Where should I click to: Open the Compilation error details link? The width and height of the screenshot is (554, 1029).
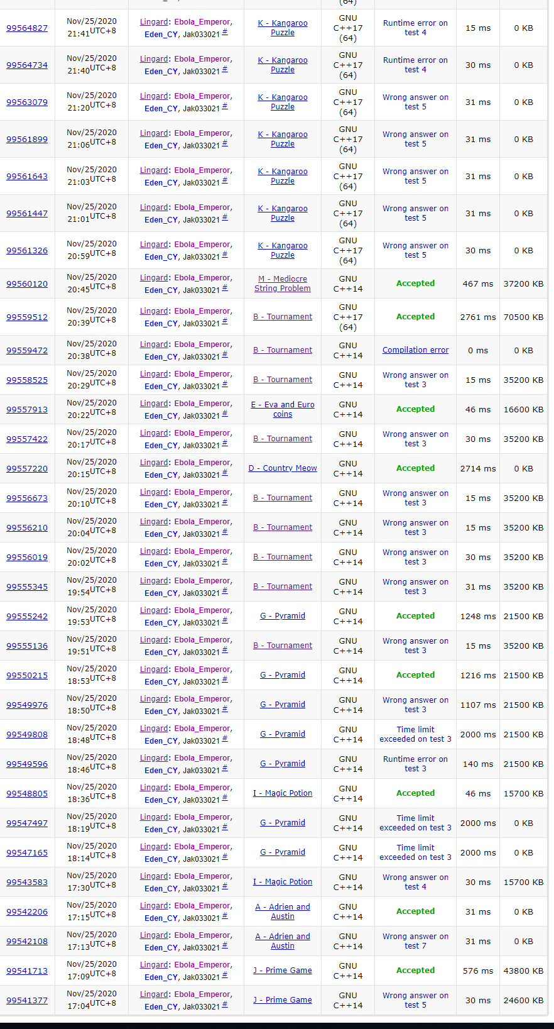coord(415,350)
